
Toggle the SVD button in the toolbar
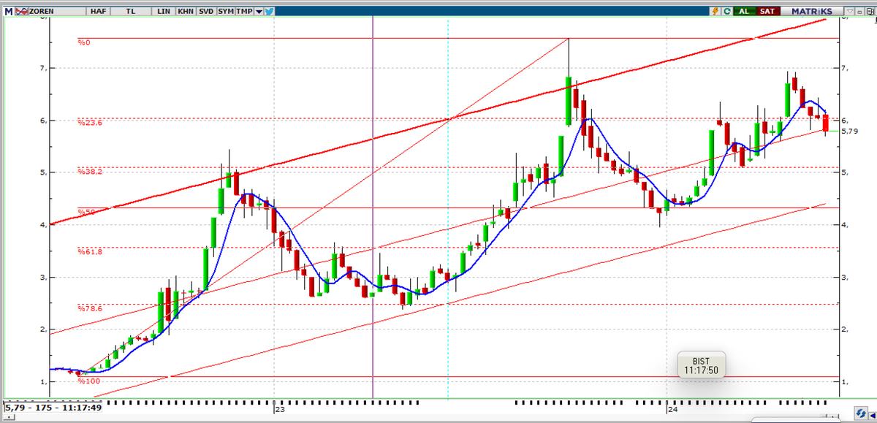point(205,11)
